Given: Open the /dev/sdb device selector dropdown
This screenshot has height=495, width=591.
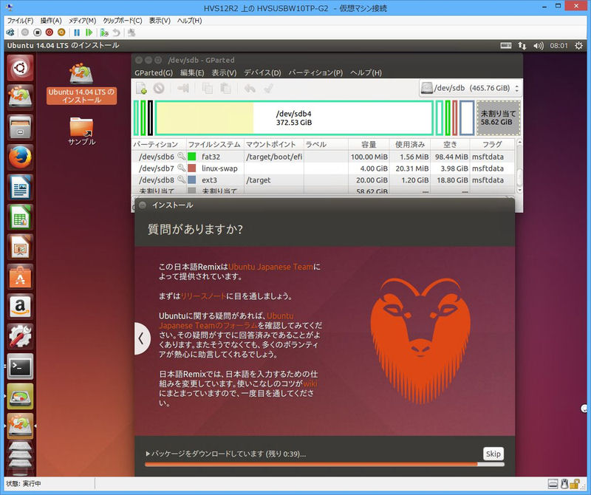Looking at the screenshot, I should (x=470, y=89).
